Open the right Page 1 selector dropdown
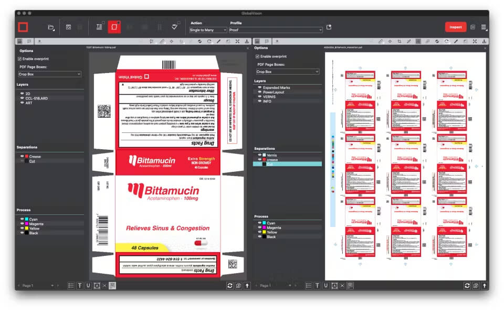504x310 pixels. (x=290, y=285)
